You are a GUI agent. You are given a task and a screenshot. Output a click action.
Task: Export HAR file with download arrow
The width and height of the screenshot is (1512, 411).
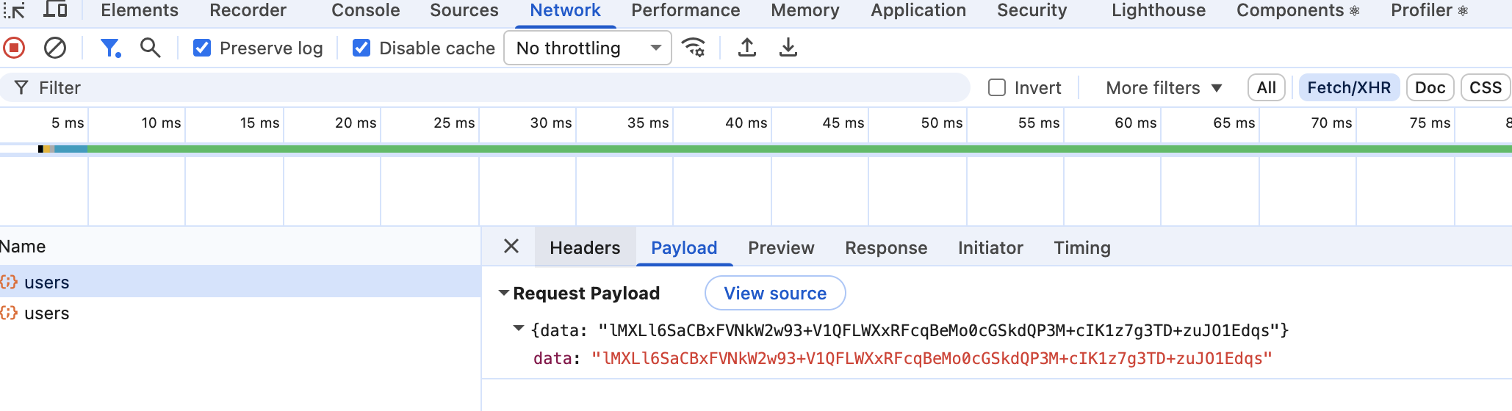coord(788,48)
